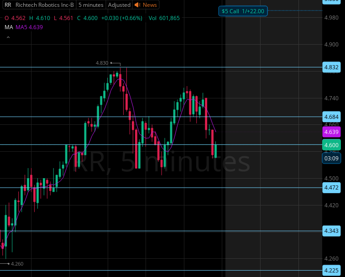Screen dimensions: 345x277
Task: Click the 4.900 price axis label
Action: tap(331, 45)
